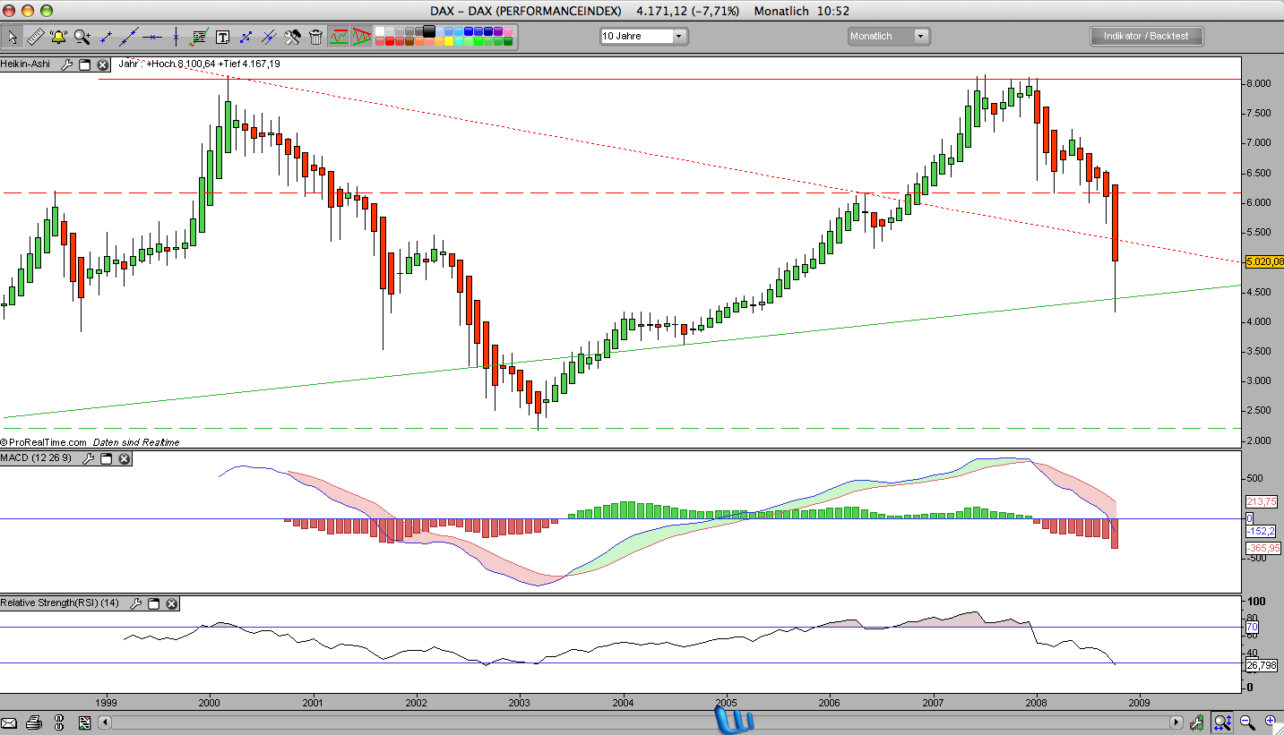Viewport: 1284px width, 735px height.
Task: Pick the ruler measurement tool
Action: (x=36, y=37)
